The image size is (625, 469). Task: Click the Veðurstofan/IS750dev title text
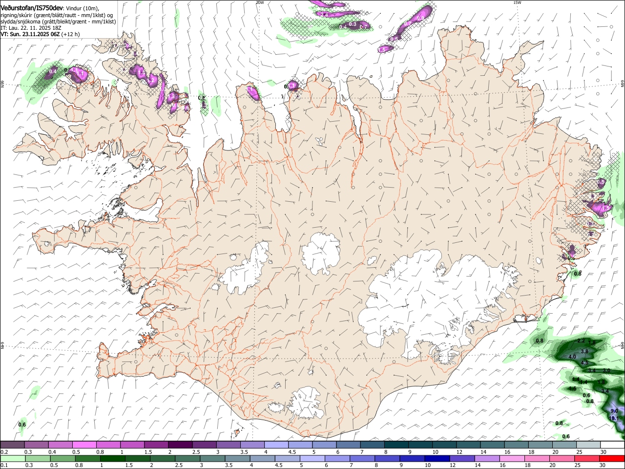click(32, 8)
